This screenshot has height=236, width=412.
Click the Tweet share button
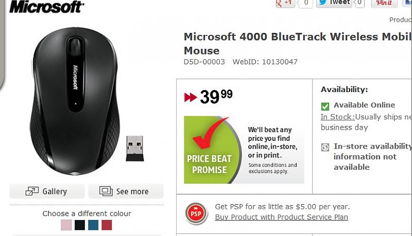(335, 3)
